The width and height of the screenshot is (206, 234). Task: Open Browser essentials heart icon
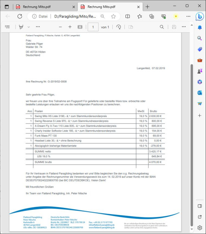[x=164, y=16]
